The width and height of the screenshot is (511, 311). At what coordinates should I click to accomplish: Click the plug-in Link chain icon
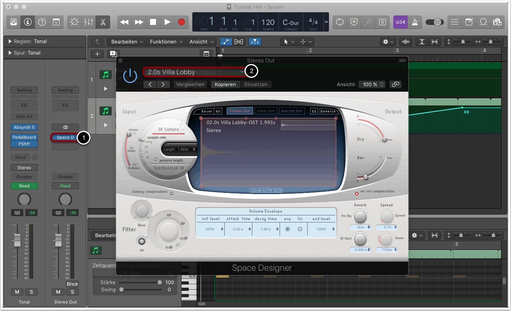[395, 84]
